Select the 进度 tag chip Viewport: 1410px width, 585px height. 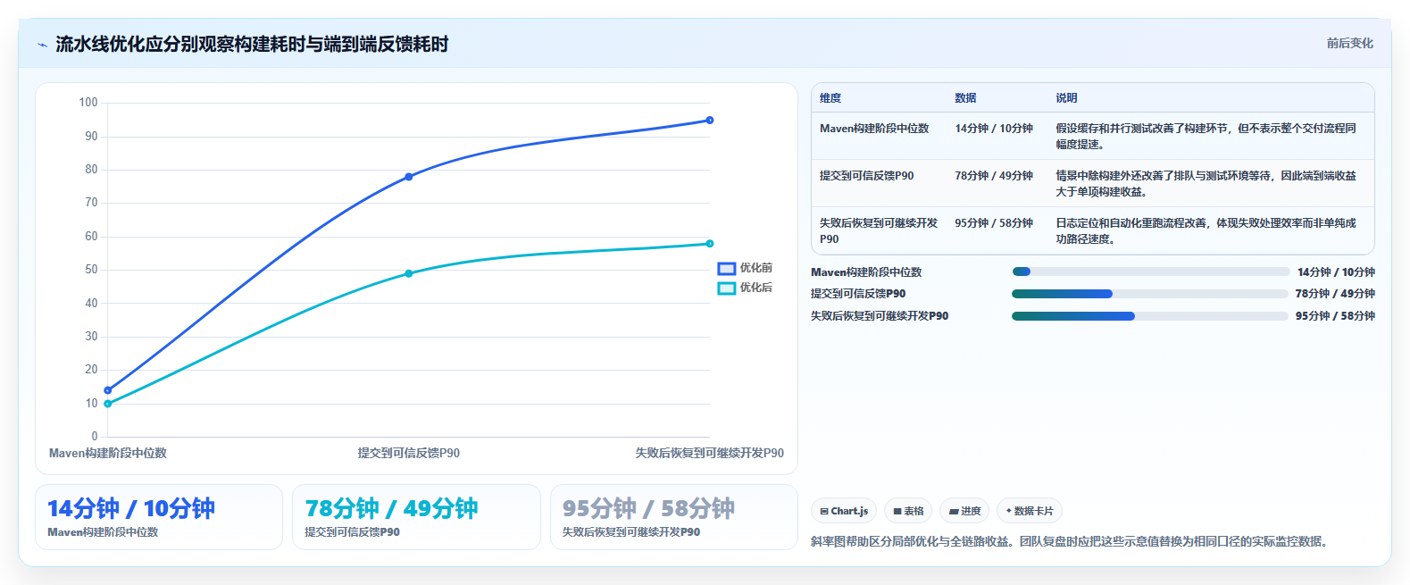point(964,511)
